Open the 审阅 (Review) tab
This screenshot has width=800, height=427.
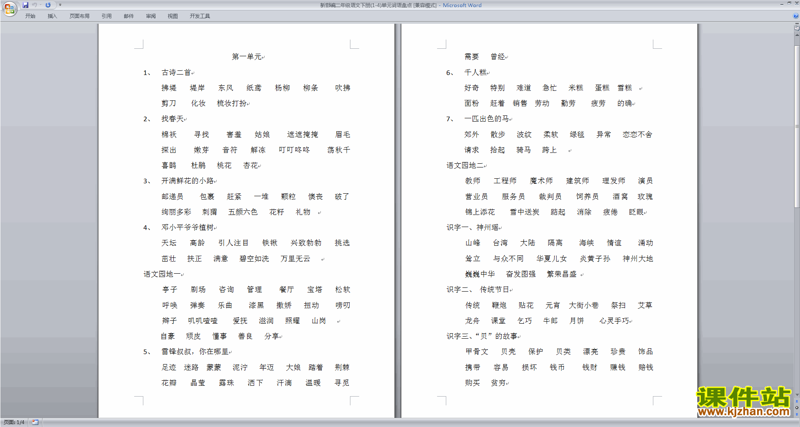pos(151,16)
